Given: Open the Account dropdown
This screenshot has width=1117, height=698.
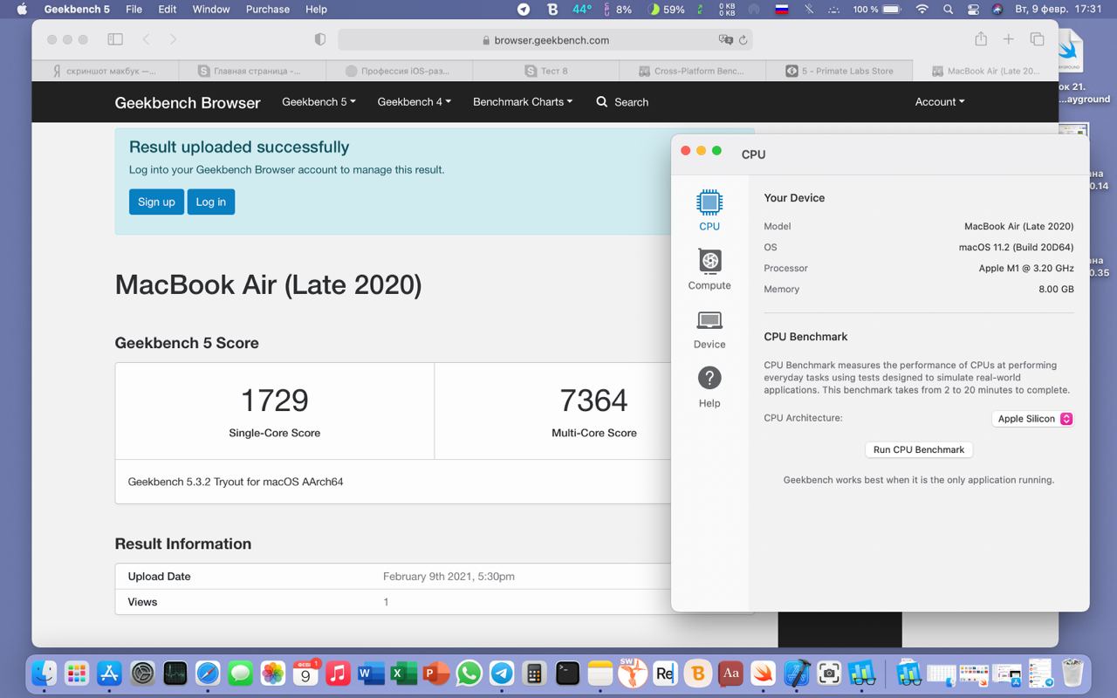Looking at the screenshot, I should [x=940, y=102].
